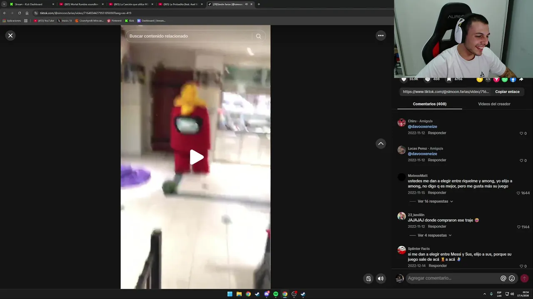Open the tab search dropdown arrow
The image size is (533, 299).
4,4
